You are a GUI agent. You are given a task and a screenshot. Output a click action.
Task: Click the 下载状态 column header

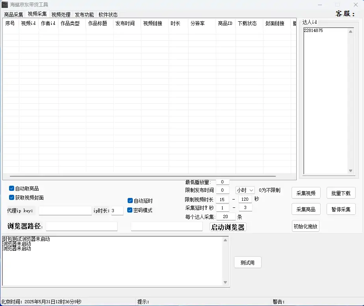pyautogui.click(x=249, y=24)
